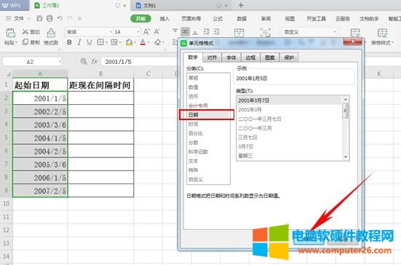Select 时间 in the category list
This screenshot has width=401, height=265.
pos(208,124)
